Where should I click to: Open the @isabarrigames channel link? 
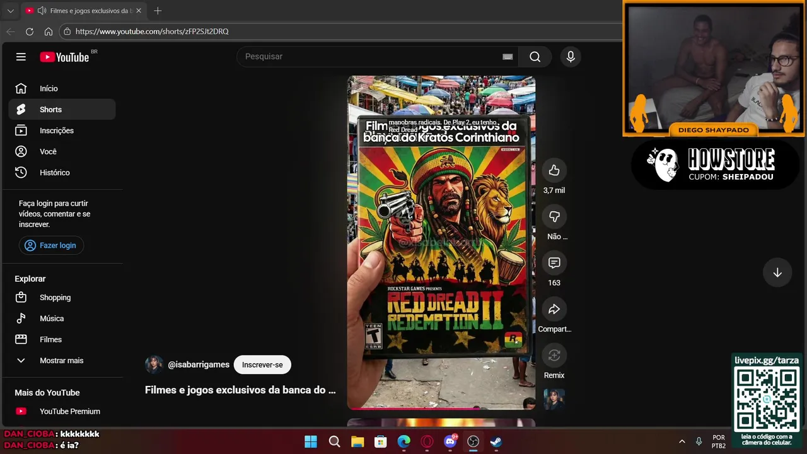[199, 364]
